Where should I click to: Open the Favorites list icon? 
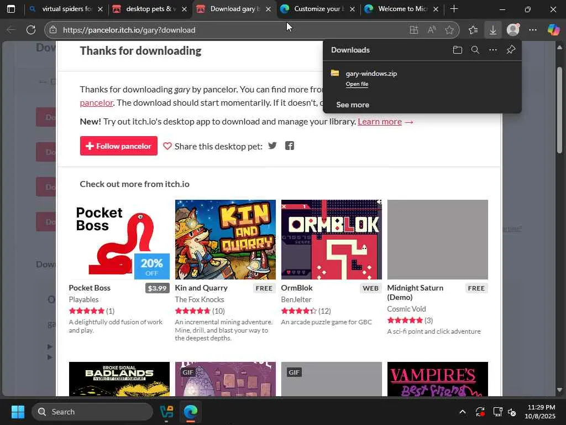tap(473, 30)
